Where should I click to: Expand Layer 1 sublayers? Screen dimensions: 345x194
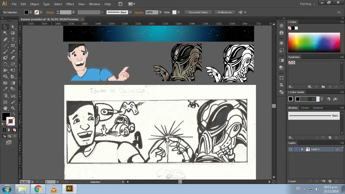(x=302, y=149)
